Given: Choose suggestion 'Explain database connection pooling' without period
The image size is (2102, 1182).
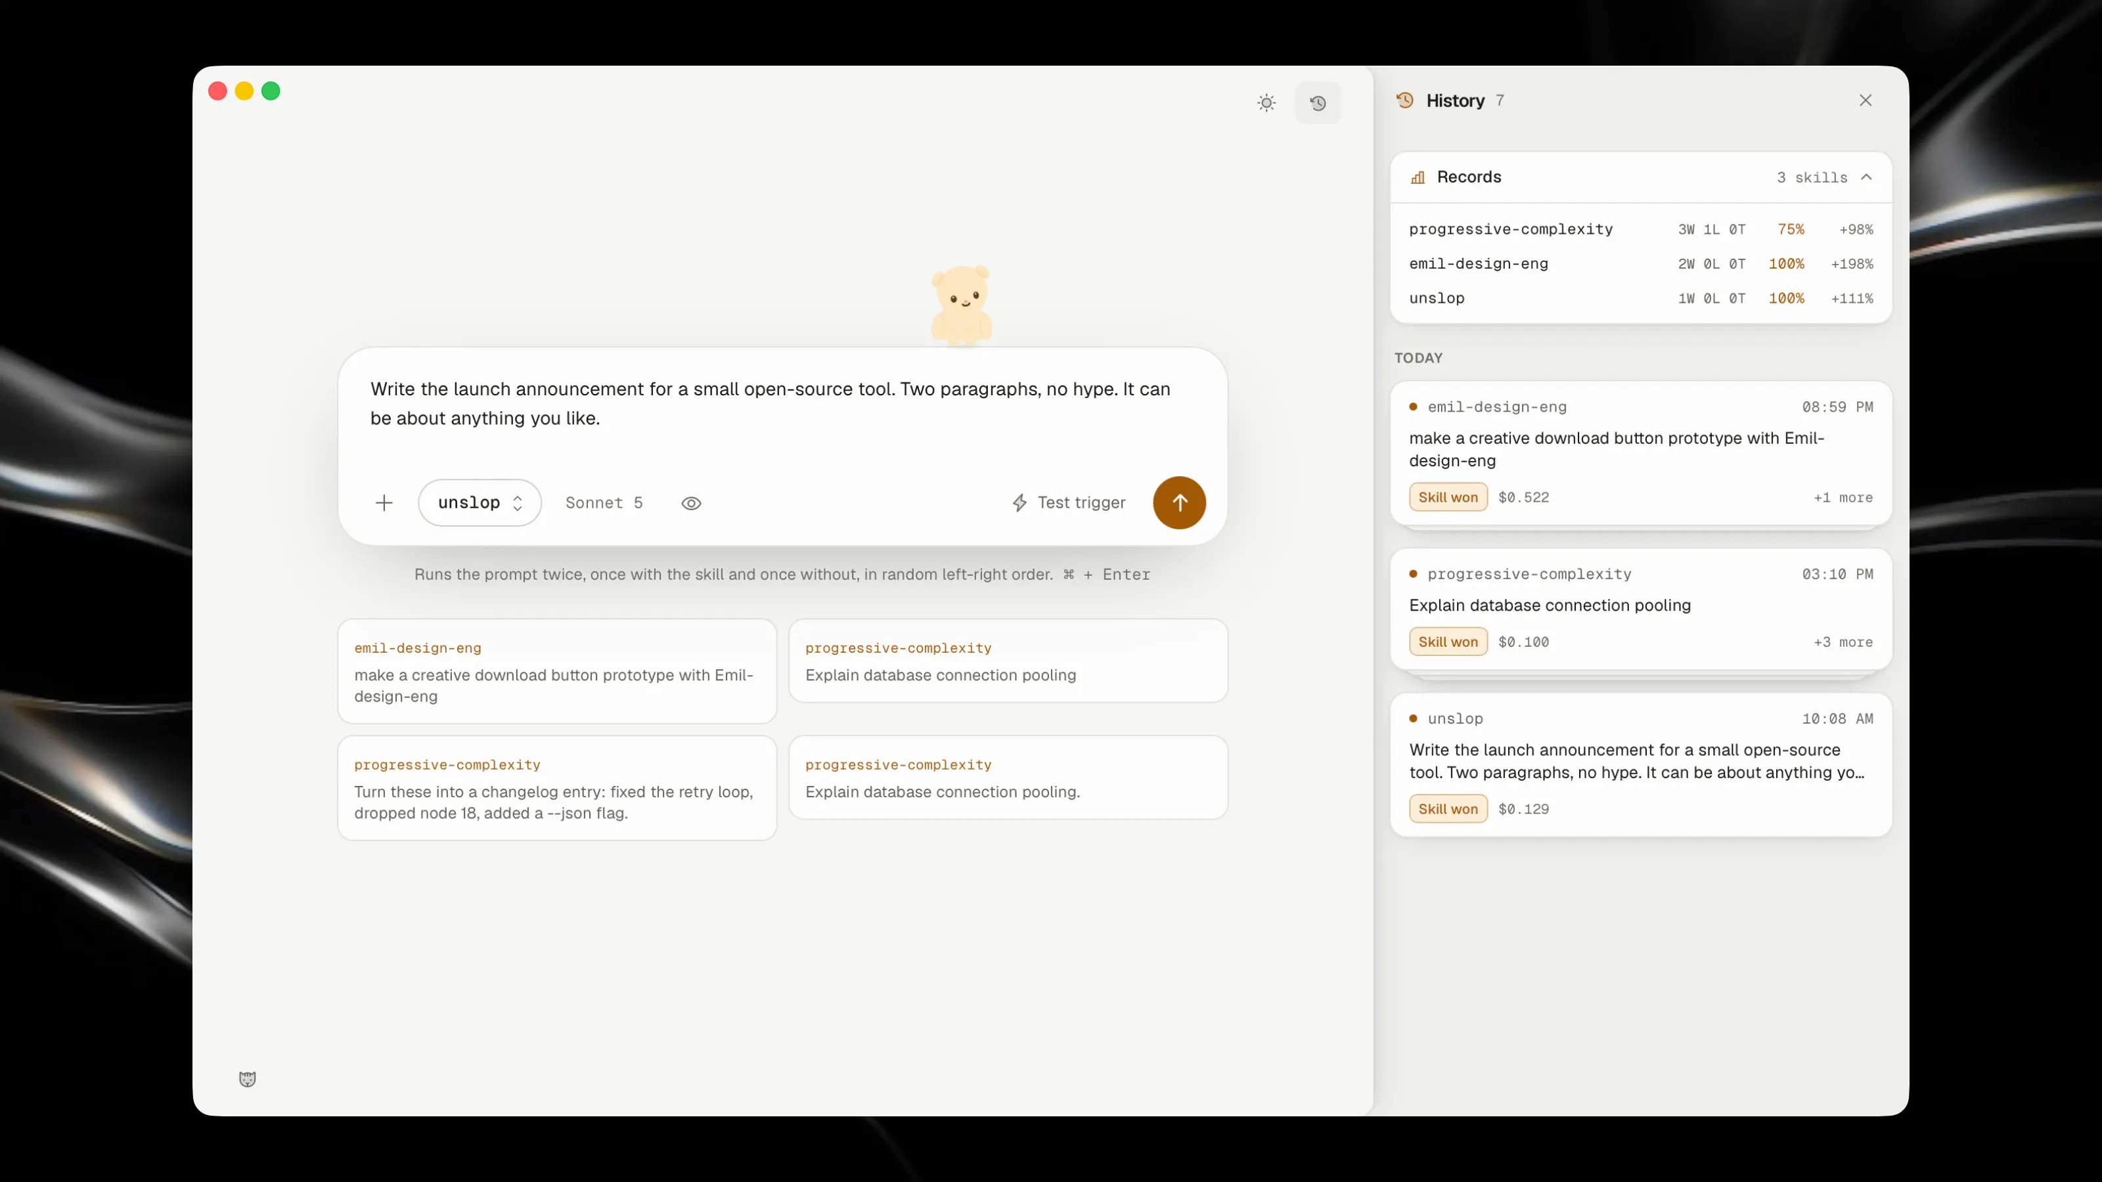Looking at the screenshot, I should pos(1008,661).
